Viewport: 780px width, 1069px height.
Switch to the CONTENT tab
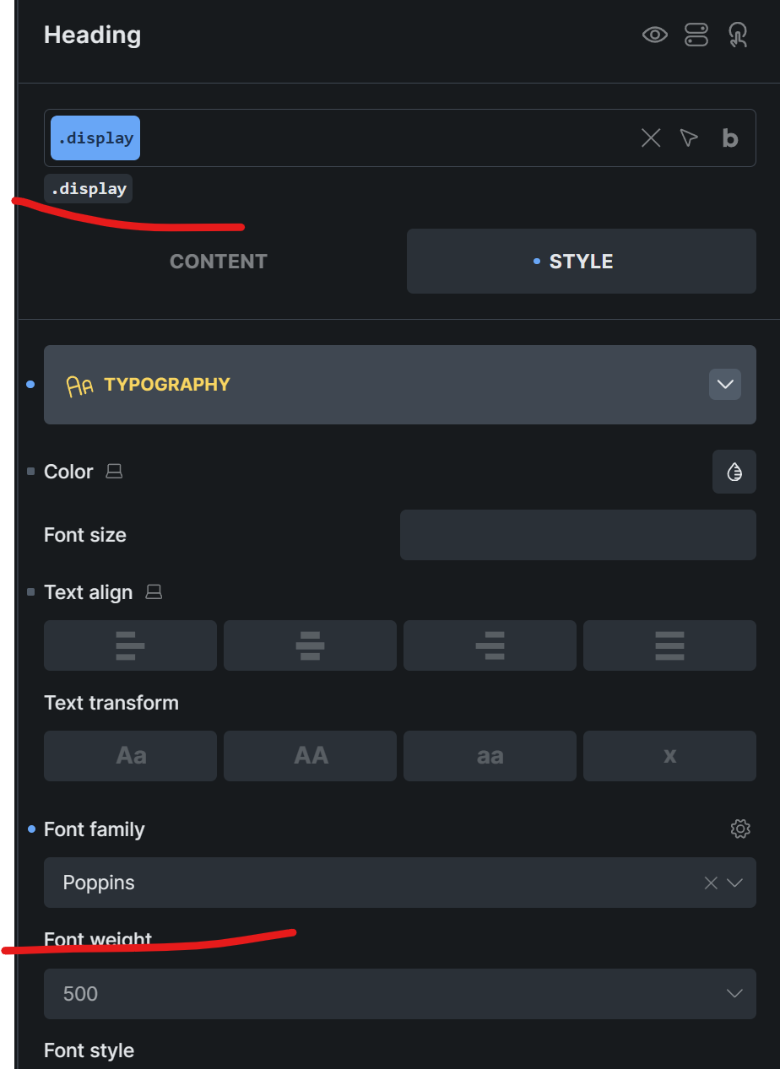pyautogui.click(x=219, y=262)
